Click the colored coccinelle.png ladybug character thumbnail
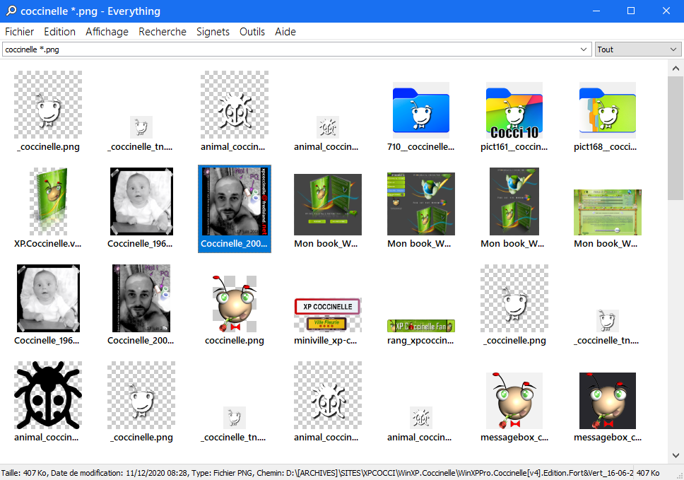 click(234, 303)
